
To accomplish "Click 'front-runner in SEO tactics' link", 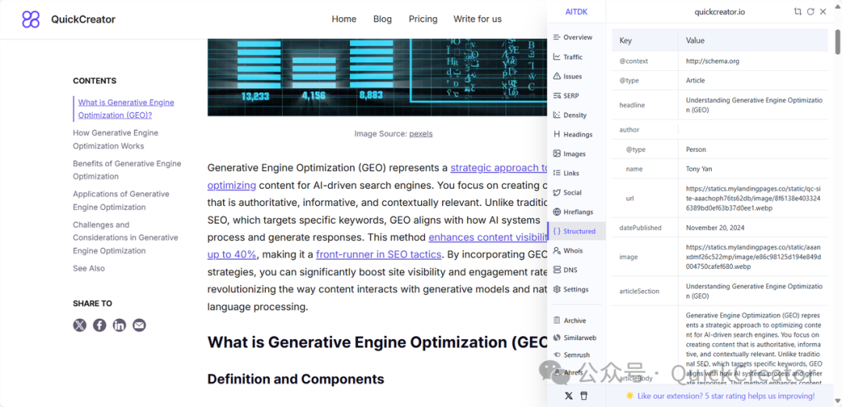I will (378, 254).
